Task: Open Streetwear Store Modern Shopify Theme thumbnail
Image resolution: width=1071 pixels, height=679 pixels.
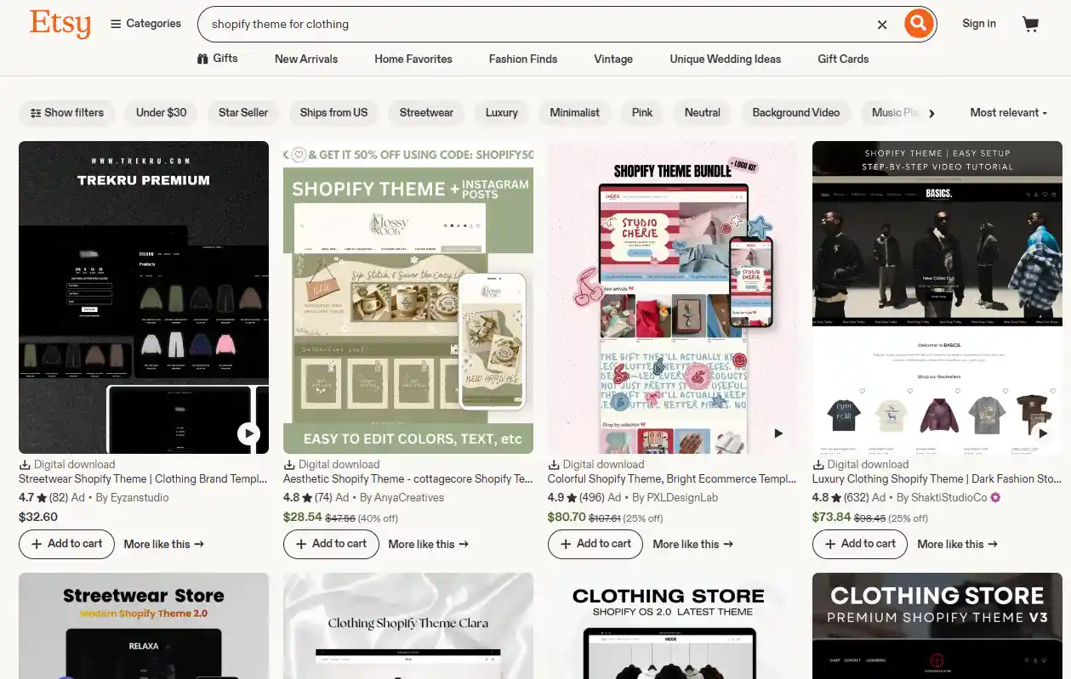Action: pos(144,625)
